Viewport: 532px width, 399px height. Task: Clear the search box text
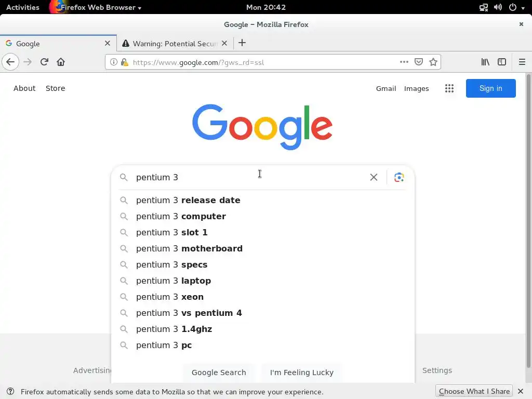pos(374,178)
